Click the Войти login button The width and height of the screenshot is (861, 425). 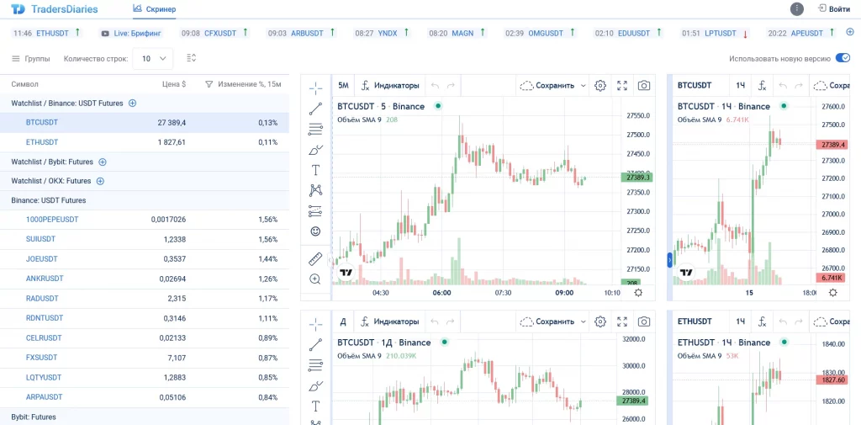(834, 8)
